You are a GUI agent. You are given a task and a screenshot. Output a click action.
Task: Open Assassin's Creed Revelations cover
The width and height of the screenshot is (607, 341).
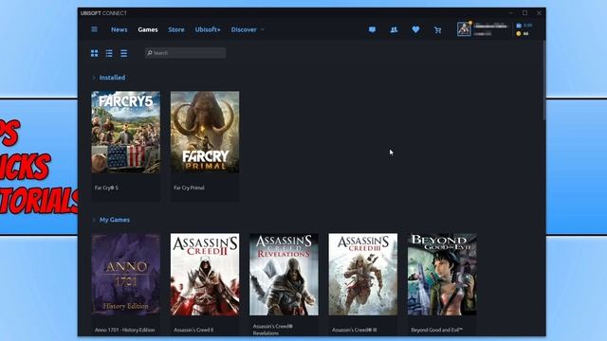(x=284, y=274)
